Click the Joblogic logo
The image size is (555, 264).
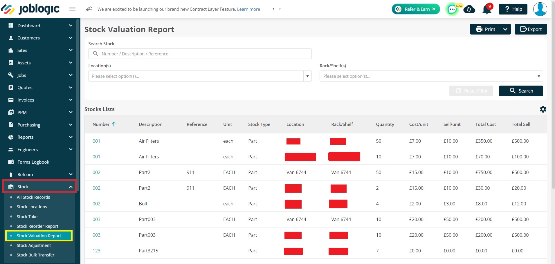pyautogui.click(x=30, y=9)
